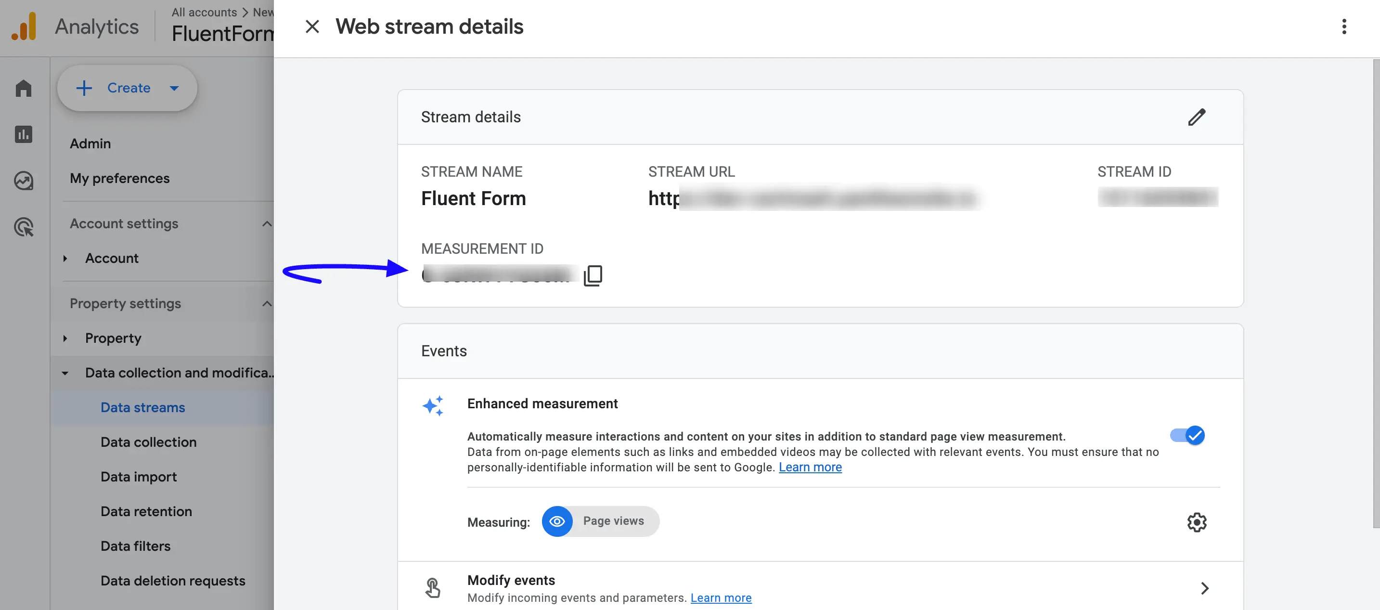This screenshot has height=610, width=1380.
Task: Click the Page views measuring chip
Action: point(600,521)
